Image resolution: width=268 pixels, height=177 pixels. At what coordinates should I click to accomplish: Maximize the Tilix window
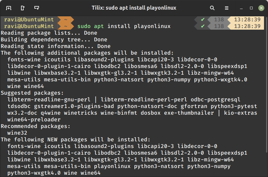tap(251, 8)
